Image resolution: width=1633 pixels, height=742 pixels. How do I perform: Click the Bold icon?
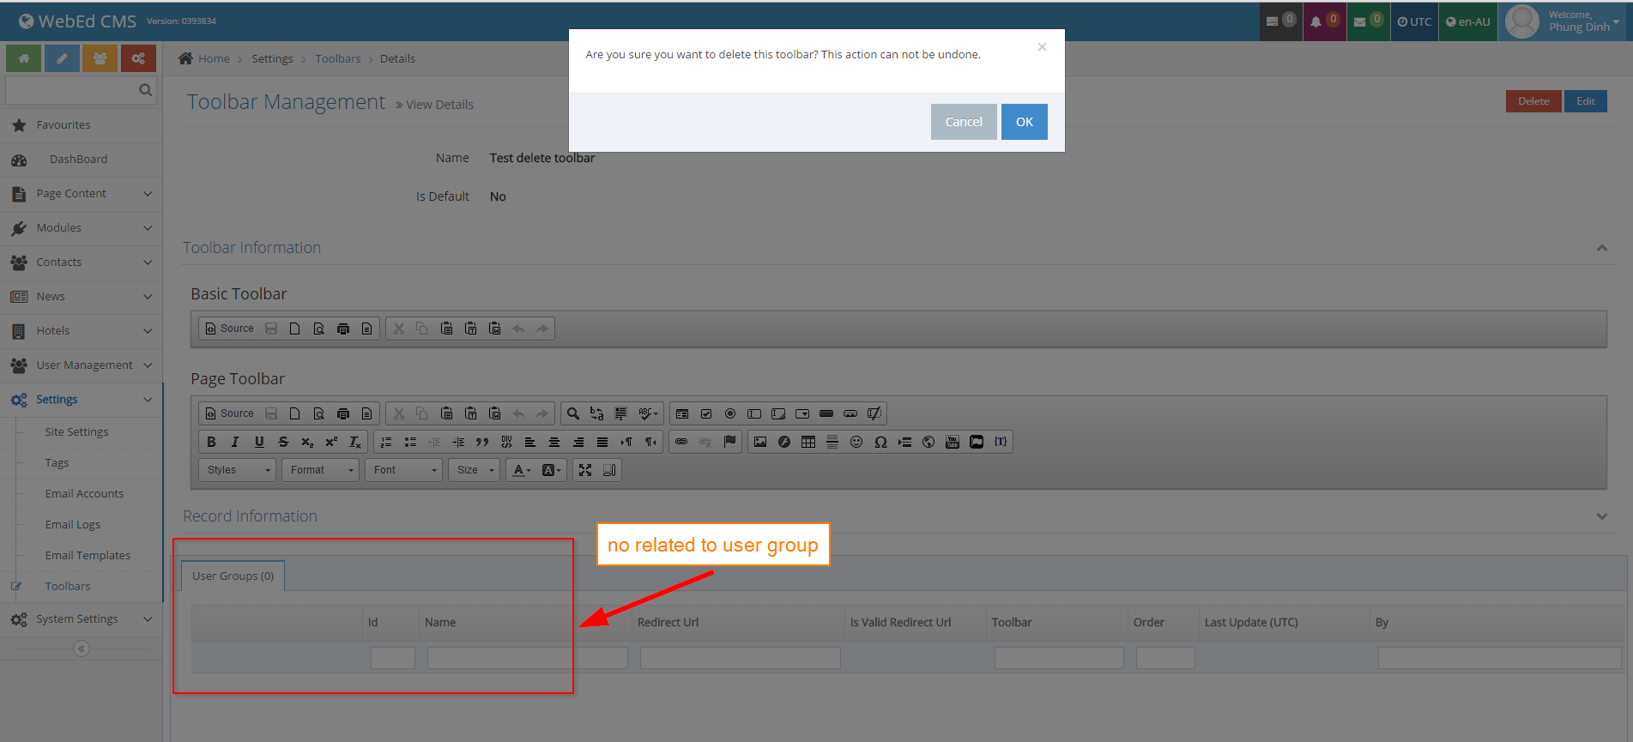click(x=211, y=442)
